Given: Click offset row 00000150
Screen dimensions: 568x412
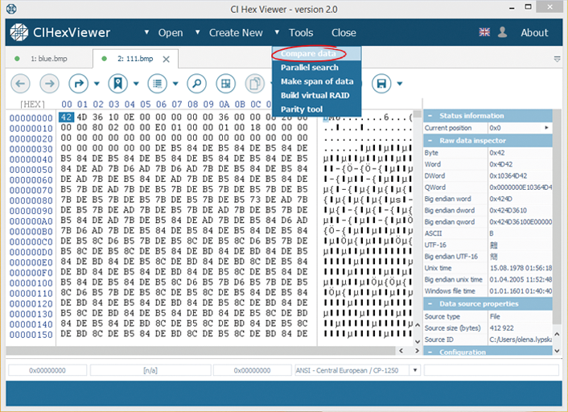Looking at the screenshot, I should tap(31, 335).
